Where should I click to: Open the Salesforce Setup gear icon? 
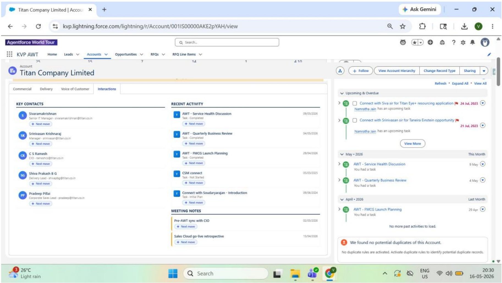(463, 42)
